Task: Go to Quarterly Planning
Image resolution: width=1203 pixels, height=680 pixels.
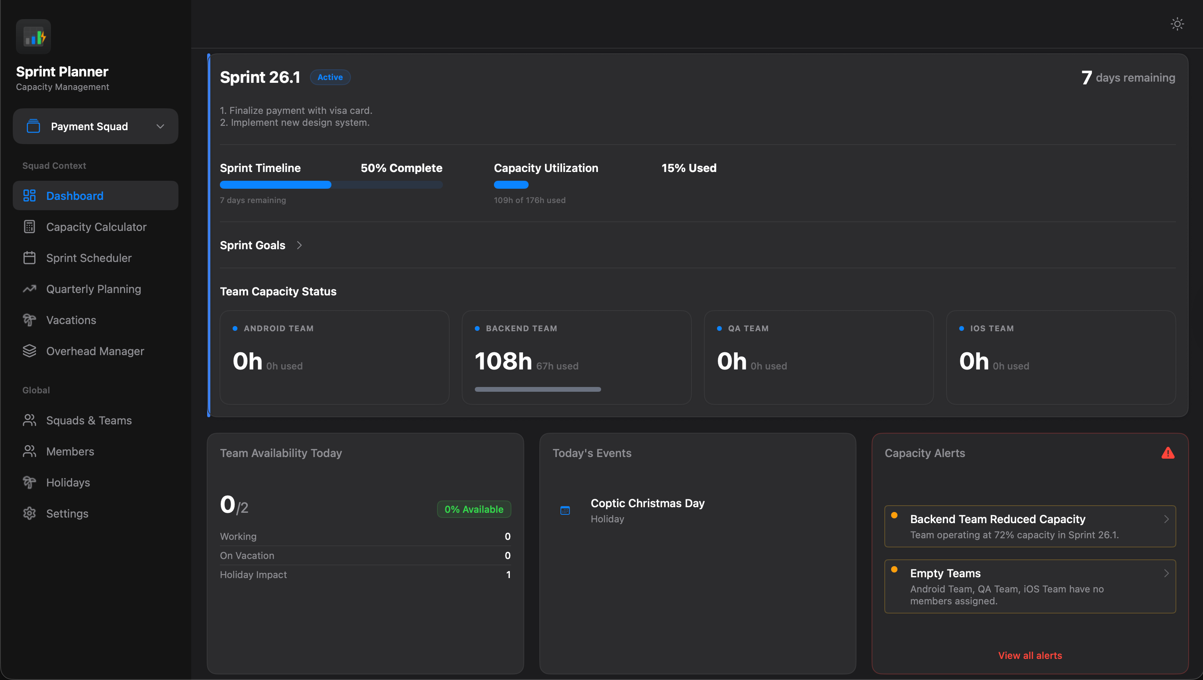Action: click(94, 289)
